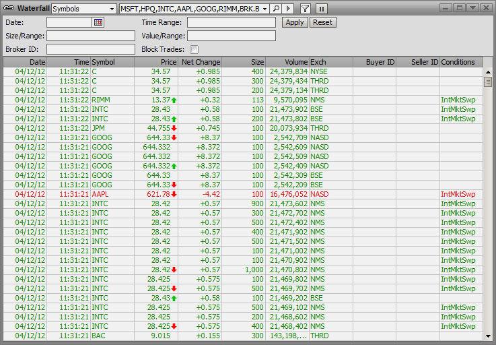Click the Net Change column header
The image size is (496, 345).
[200, 62]
